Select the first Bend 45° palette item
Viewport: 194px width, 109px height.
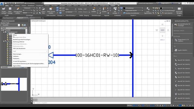click(x=183, y=60)
